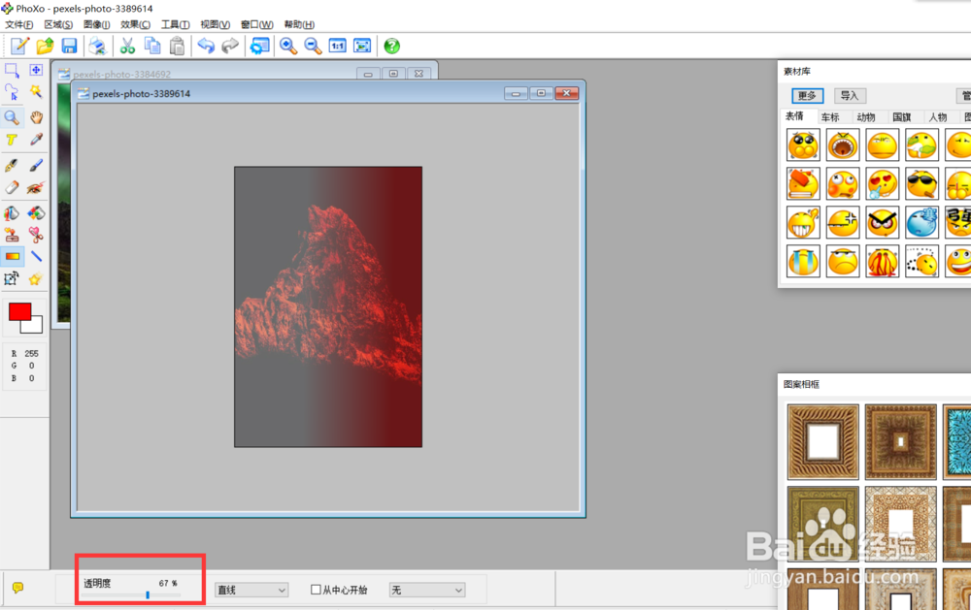Switch to the 车标 sticker tab

830,117
